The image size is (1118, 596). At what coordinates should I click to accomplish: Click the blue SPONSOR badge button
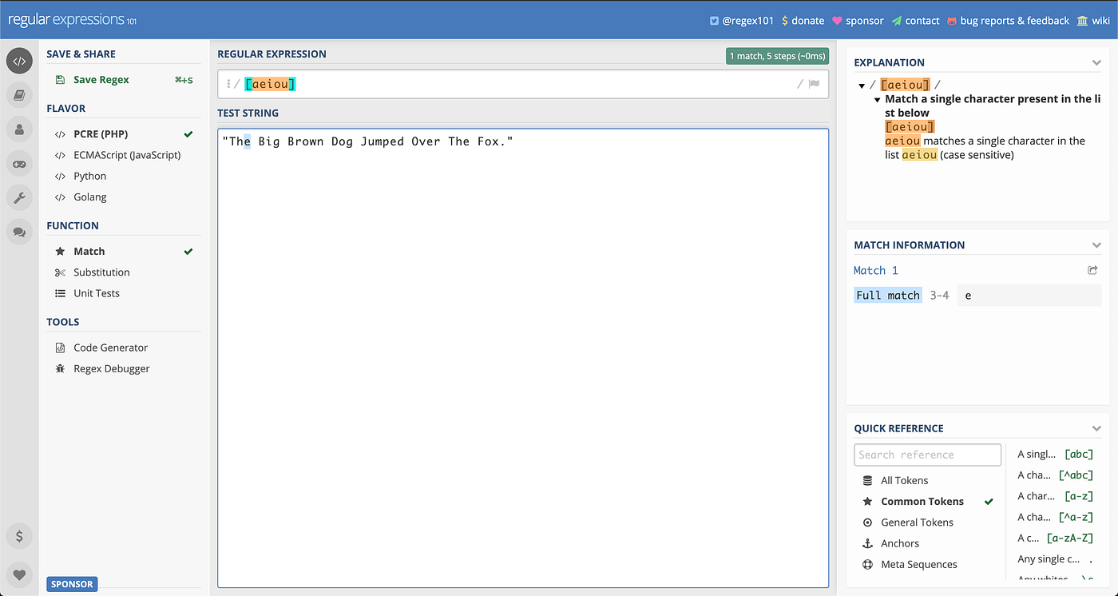point(72,584)
